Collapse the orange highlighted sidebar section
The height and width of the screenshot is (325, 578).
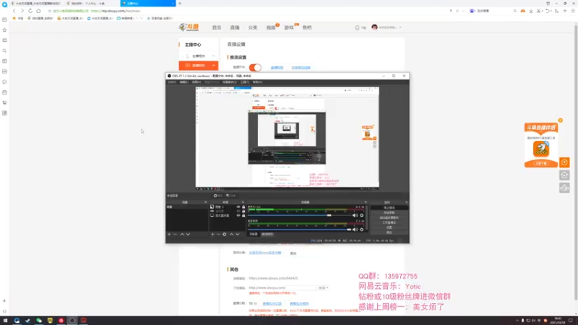pyautogui.click(x=213, y=66)
